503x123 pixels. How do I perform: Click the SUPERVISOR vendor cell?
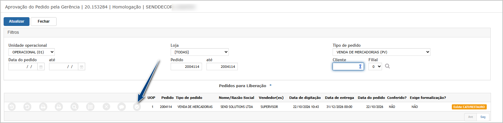(x=269, y=107)
